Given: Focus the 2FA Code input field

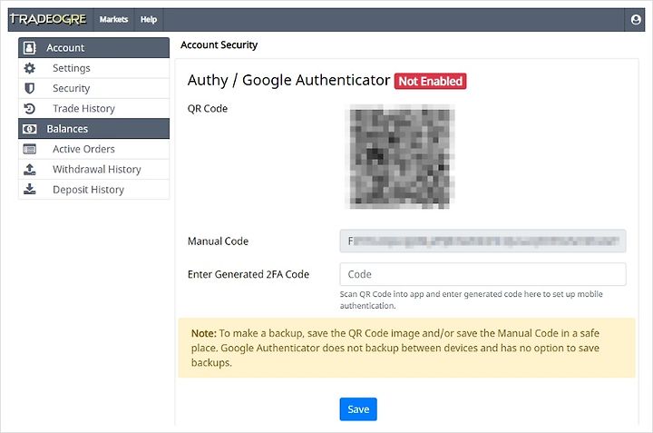Looking at the screenshot, I should coord(482,274).
